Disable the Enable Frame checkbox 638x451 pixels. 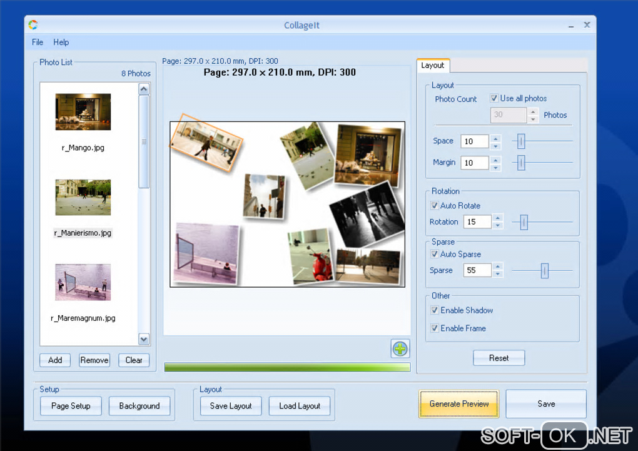point(435,328)
